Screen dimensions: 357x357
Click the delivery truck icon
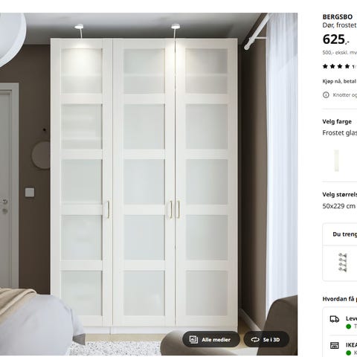(x=335, y=319)
